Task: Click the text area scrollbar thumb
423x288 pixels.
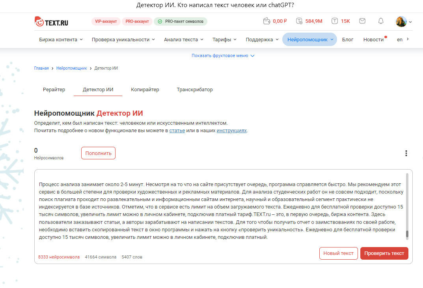Action: point(407,234)
